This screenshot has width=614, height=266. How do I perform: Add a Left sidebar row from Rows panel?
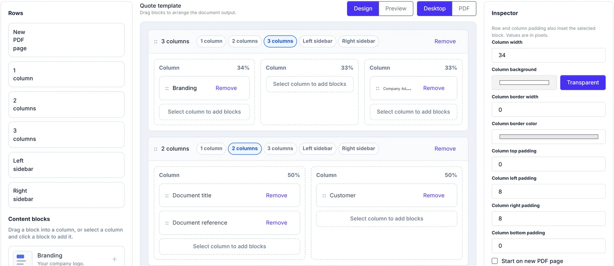click(66, 165)
